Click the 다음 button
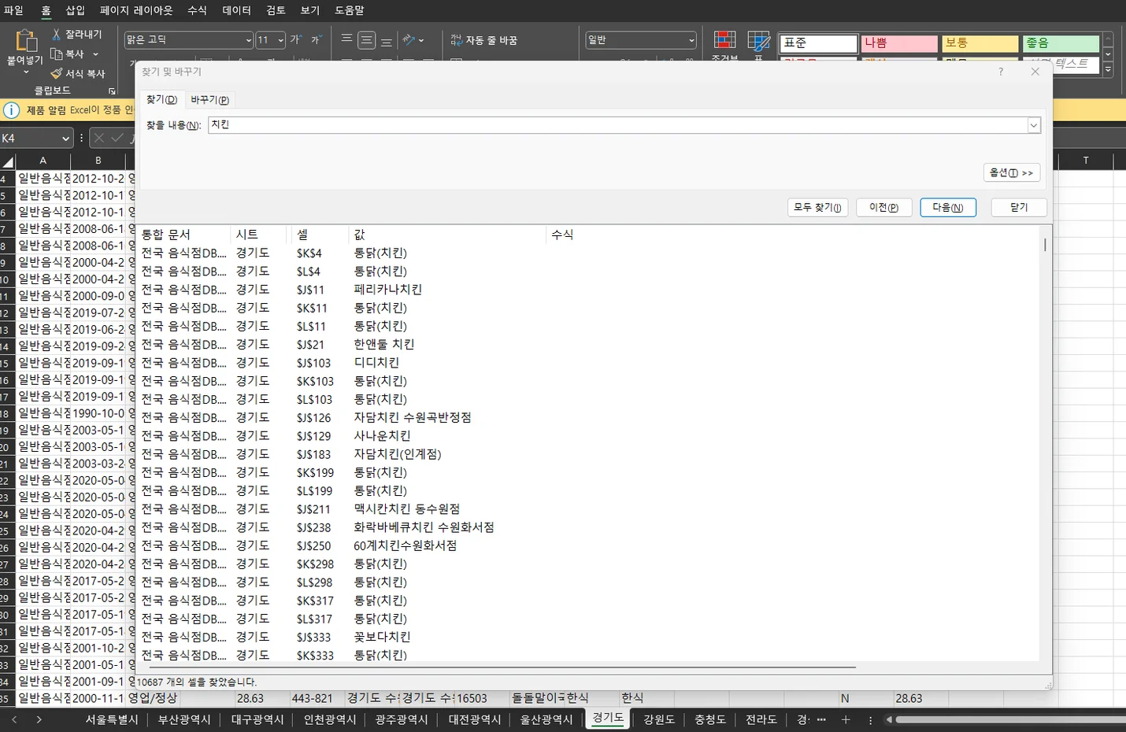Image resolution: width=1126 pixels, height=732 pixels. tap(947, 208)
